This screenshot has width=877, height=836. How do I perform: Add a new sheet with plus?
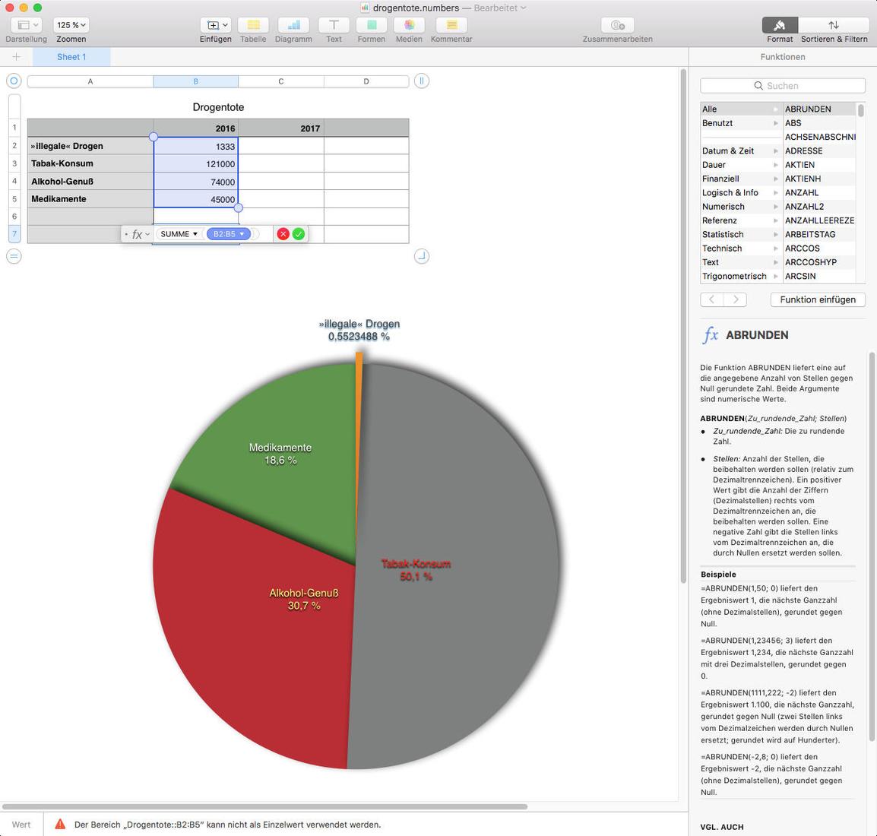pos(16,56)
